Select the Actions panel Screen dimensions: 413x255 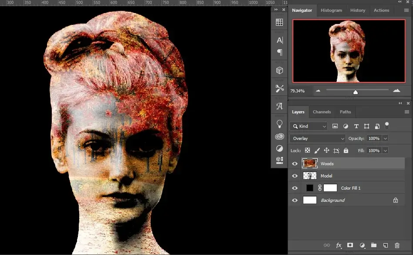coord(381,10)
